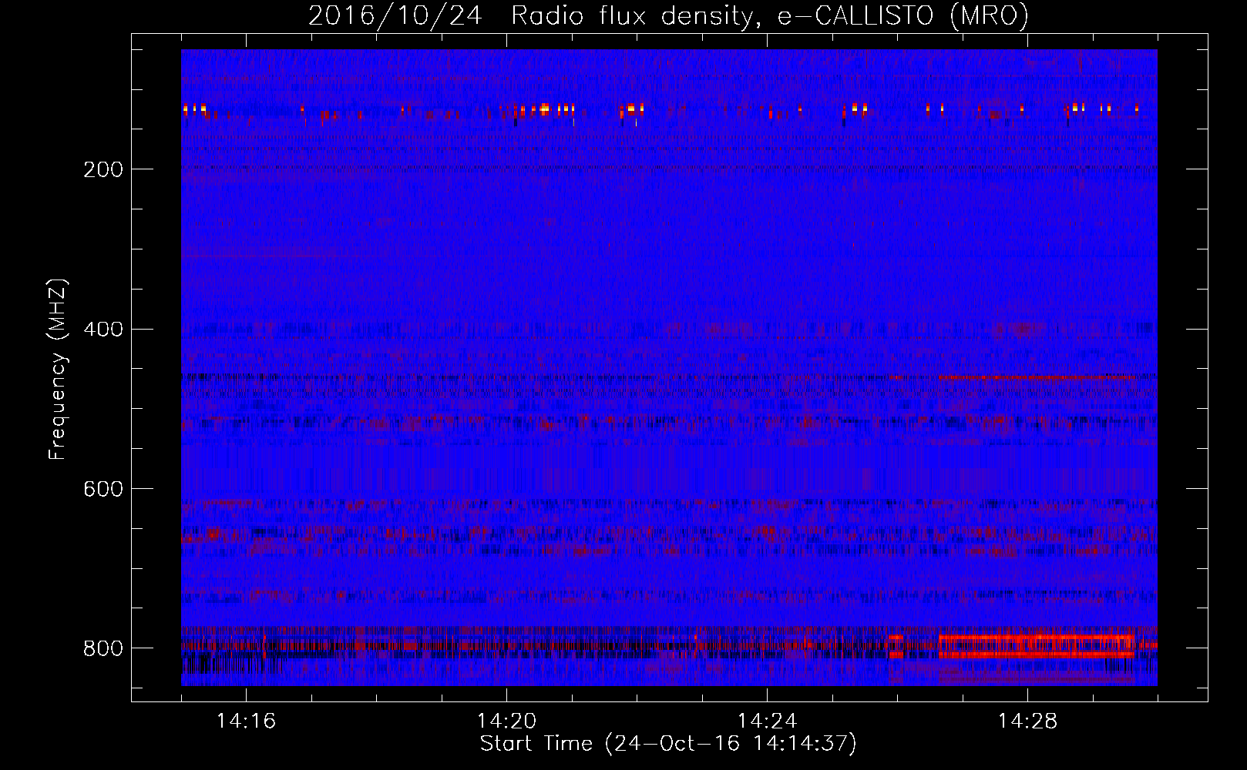
Task: Click the 'Frequency (MHZ)' axis label
Action: [58, 369]
